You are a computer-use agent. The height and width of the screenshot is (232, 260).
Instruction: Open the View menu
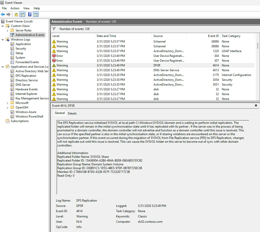click(x=26, y=8)
